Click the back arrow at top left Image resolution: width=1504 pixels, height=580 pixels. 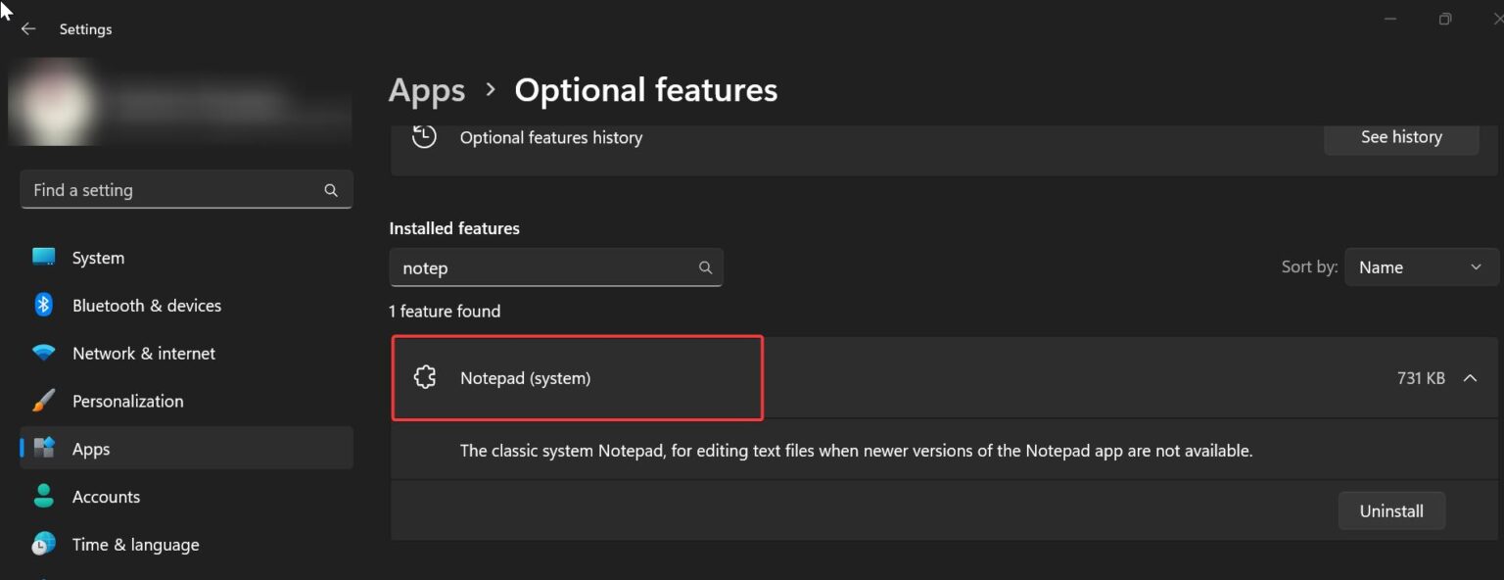[x=28, y=28]
